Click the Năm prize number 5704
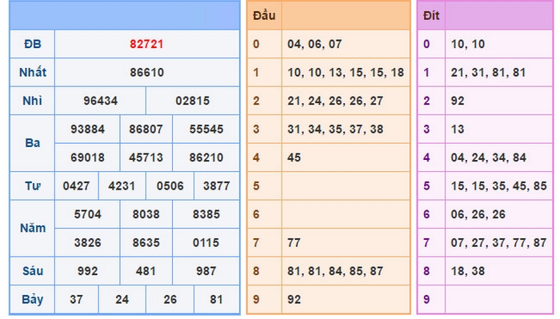This screenshot has width=560, height=319. [87, 214]
